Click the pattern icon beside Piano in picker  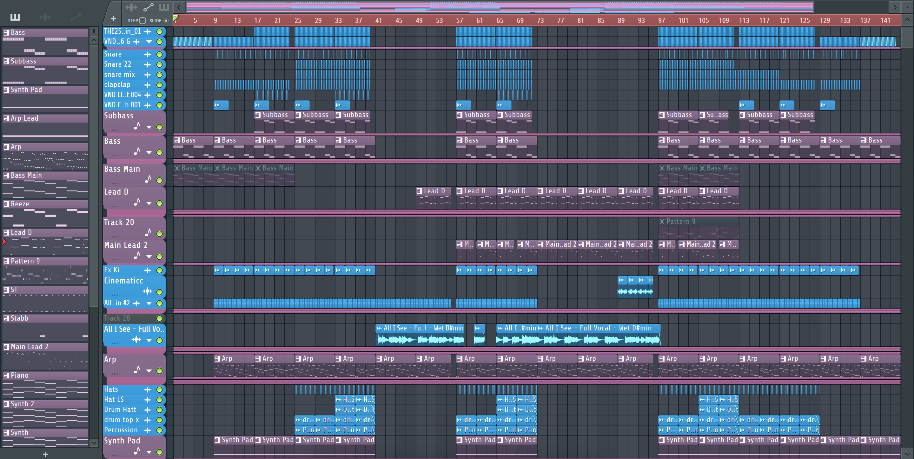tap(6, 375)
